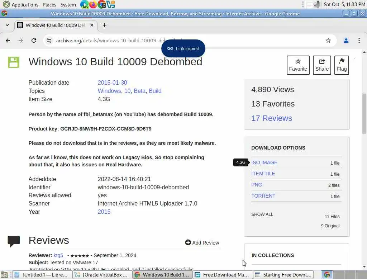Click show desktop icon in bottom panel
Image resolution: width=367 pixels, height=279 pixels.
(4, 275)
